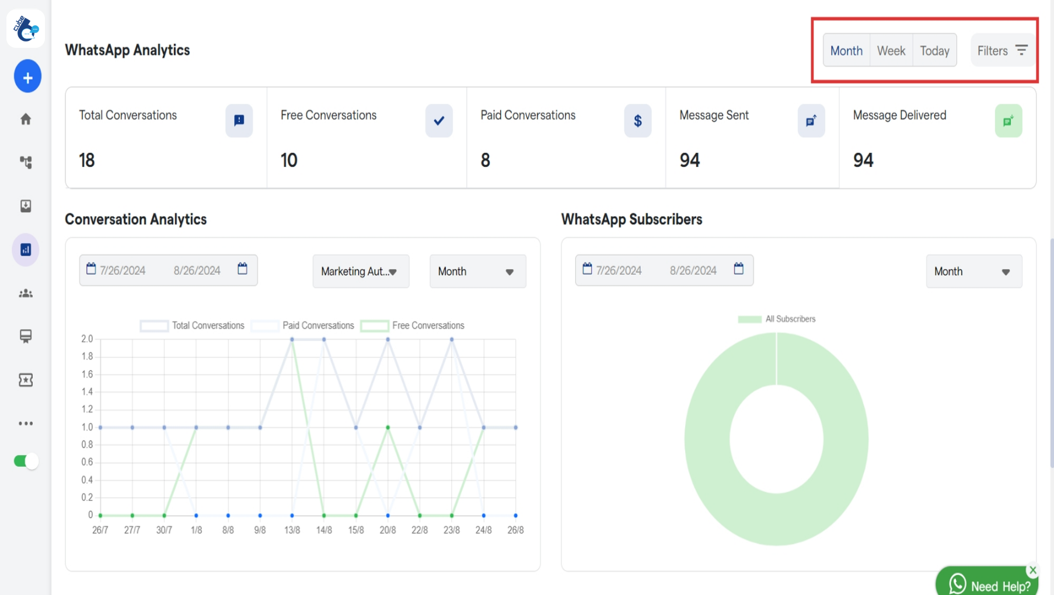Click the Filters funnel icon

(1021, 50)
